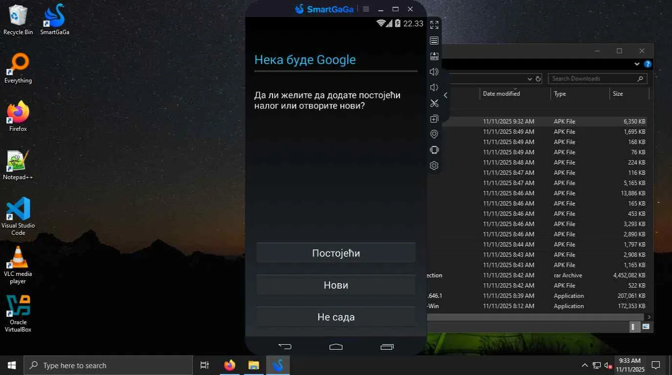This screenshot has height=375, width=672.
Task: Open SmartGaGa settings gear
Action: click(x=434, y=166)
